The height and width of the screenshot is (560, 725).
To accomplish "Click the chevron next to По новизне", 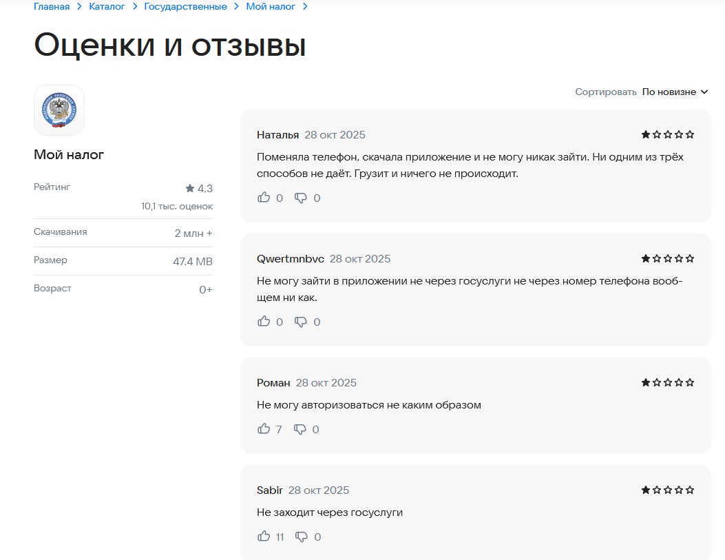I will pyautogui.click(x=704, y=92).
